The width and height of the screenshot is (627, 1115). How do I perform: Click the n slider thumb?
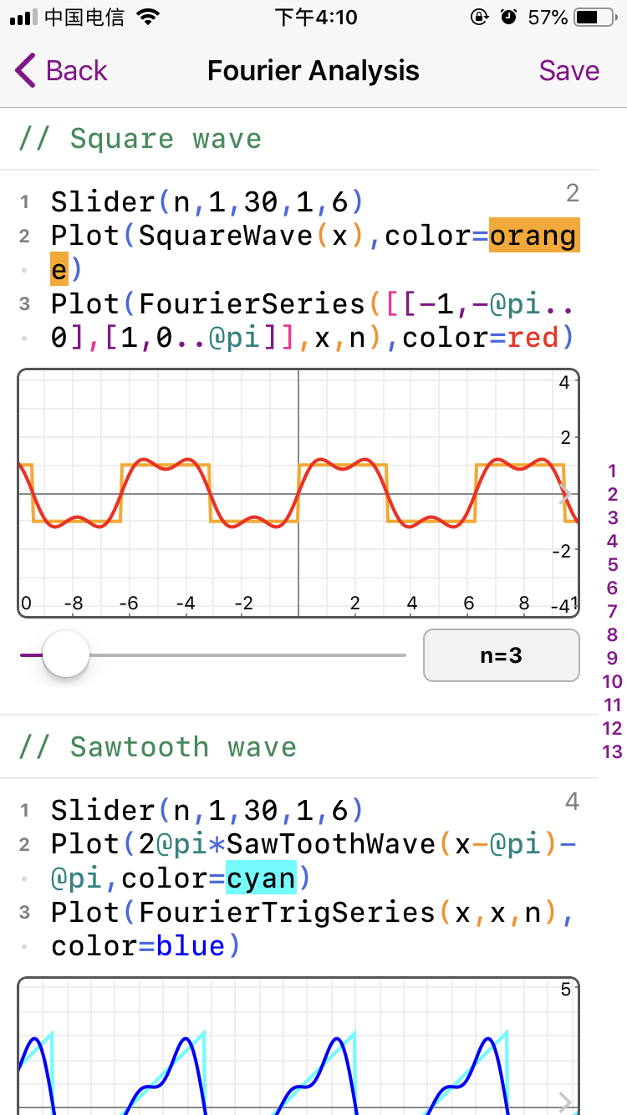click(x=65, y=654)
